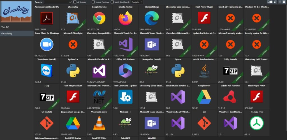The image size is (287, 140).
Task: Open the Update for Universal C Runtime tile
Action: click(x=204, y=44)
